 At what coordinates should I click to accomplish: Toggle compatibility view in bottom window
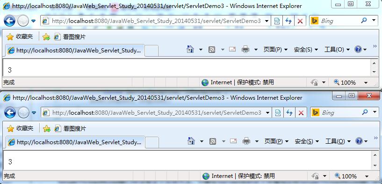pyautogui.click(x=278, y=113)
